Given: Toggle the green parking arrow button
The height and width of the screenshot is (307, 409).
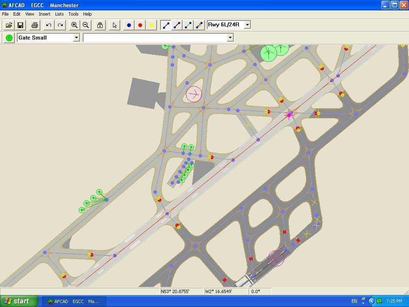Looking at the screenshot, I should coord(9,38).
